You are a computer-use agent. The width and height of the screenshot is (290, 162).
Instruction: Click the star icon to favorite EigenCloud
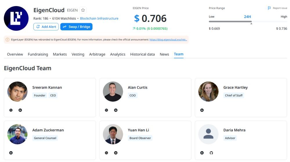point(83,10)
